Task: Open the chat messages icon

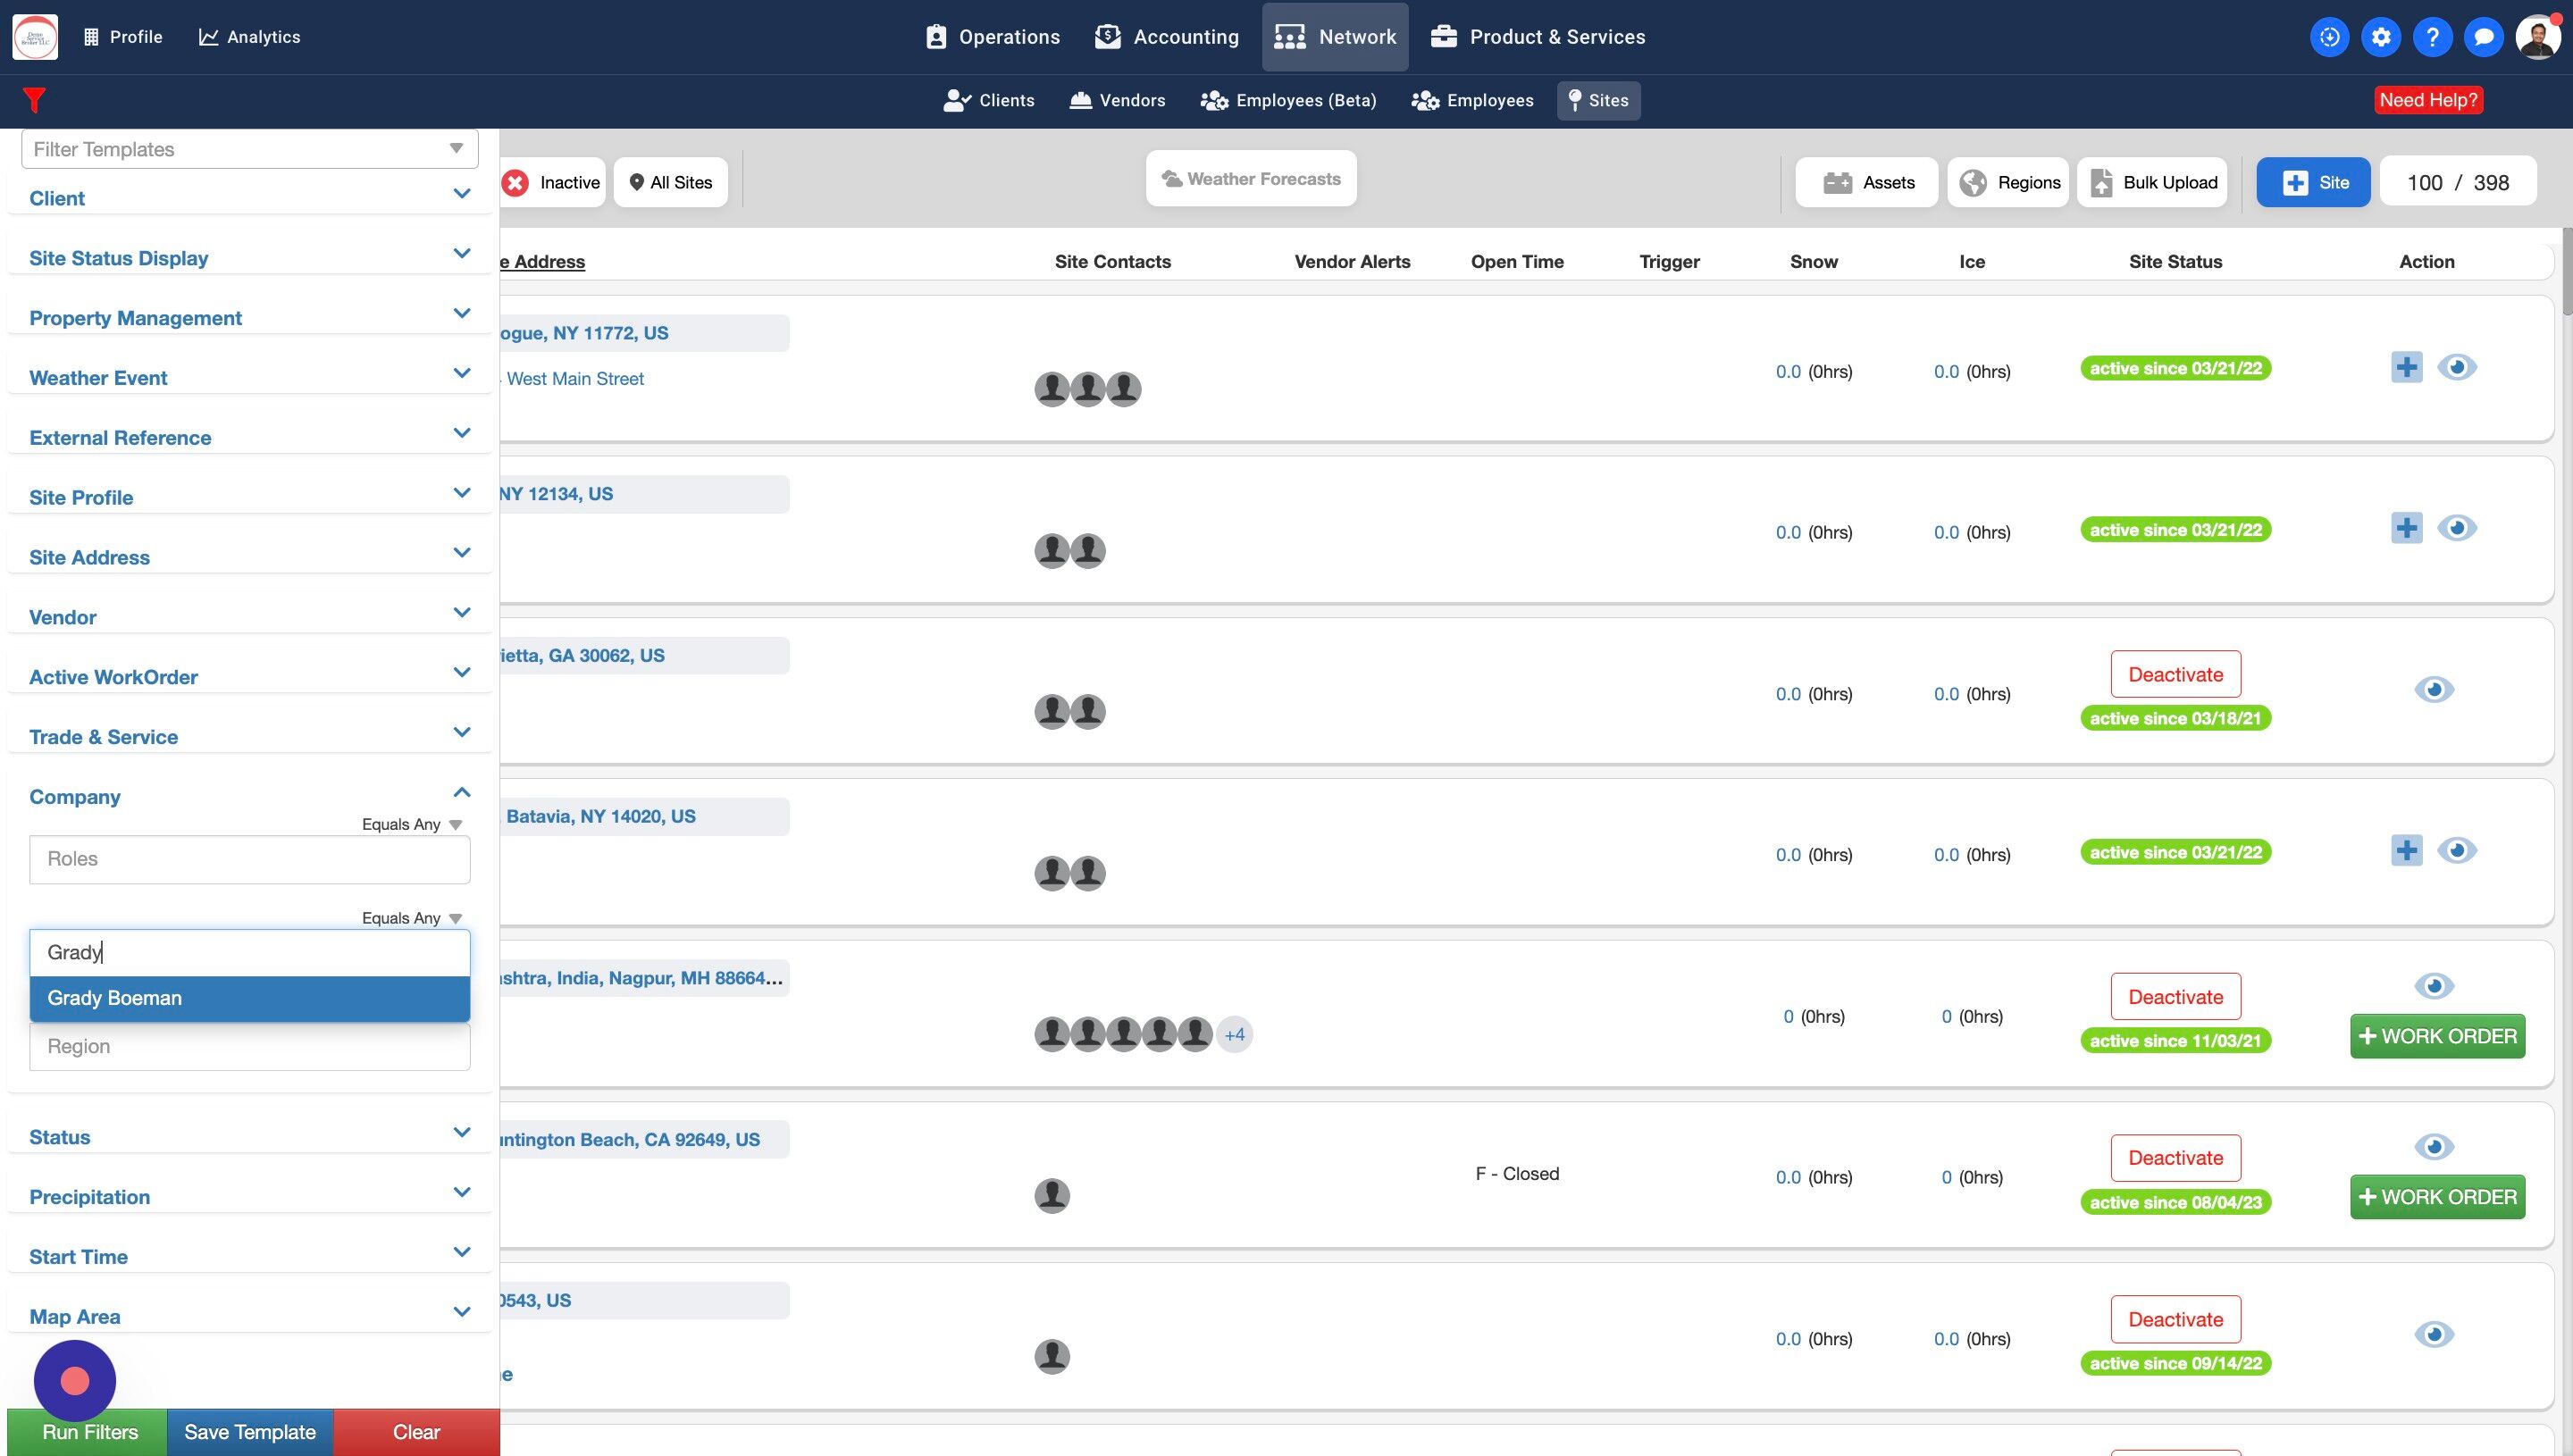Action: click(x=2483, y=37)
